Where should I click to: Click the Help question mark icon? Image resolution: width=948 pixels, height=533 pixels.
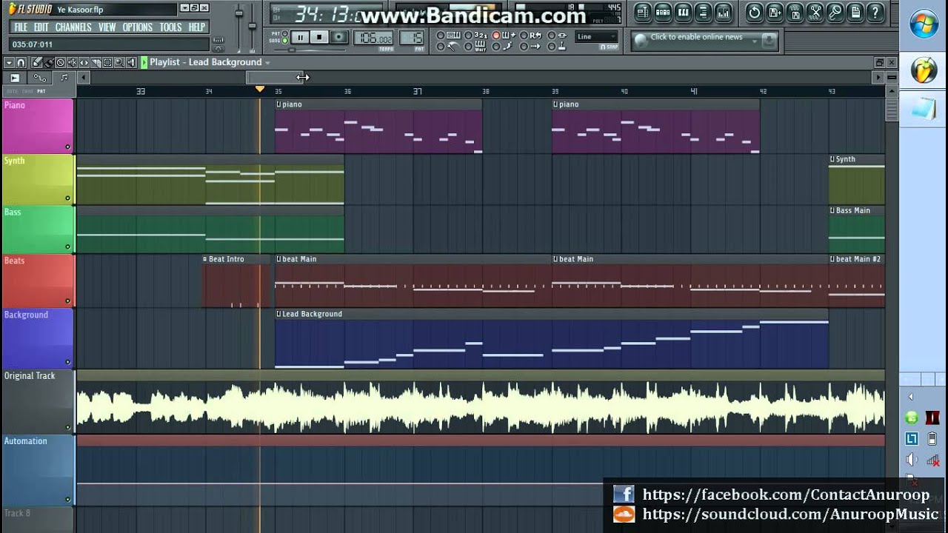tap(875, 13)
